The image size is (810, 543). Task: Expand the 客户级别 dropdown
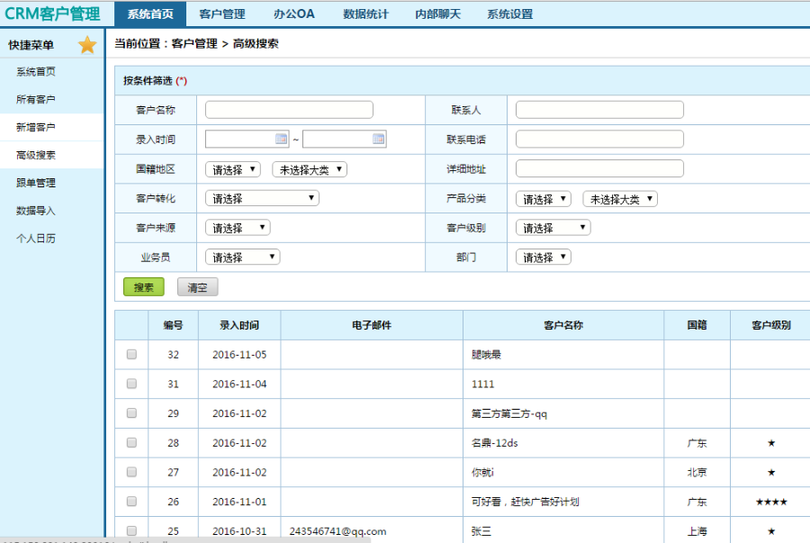pos(552,227)
